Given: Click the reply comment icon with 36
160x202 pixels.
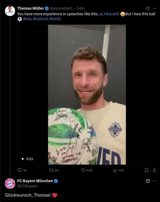Looking at the screenshot, I should [x=19, y=170].
